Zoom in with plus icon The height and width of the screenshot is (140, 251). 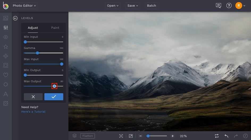(x=172, y=136)
